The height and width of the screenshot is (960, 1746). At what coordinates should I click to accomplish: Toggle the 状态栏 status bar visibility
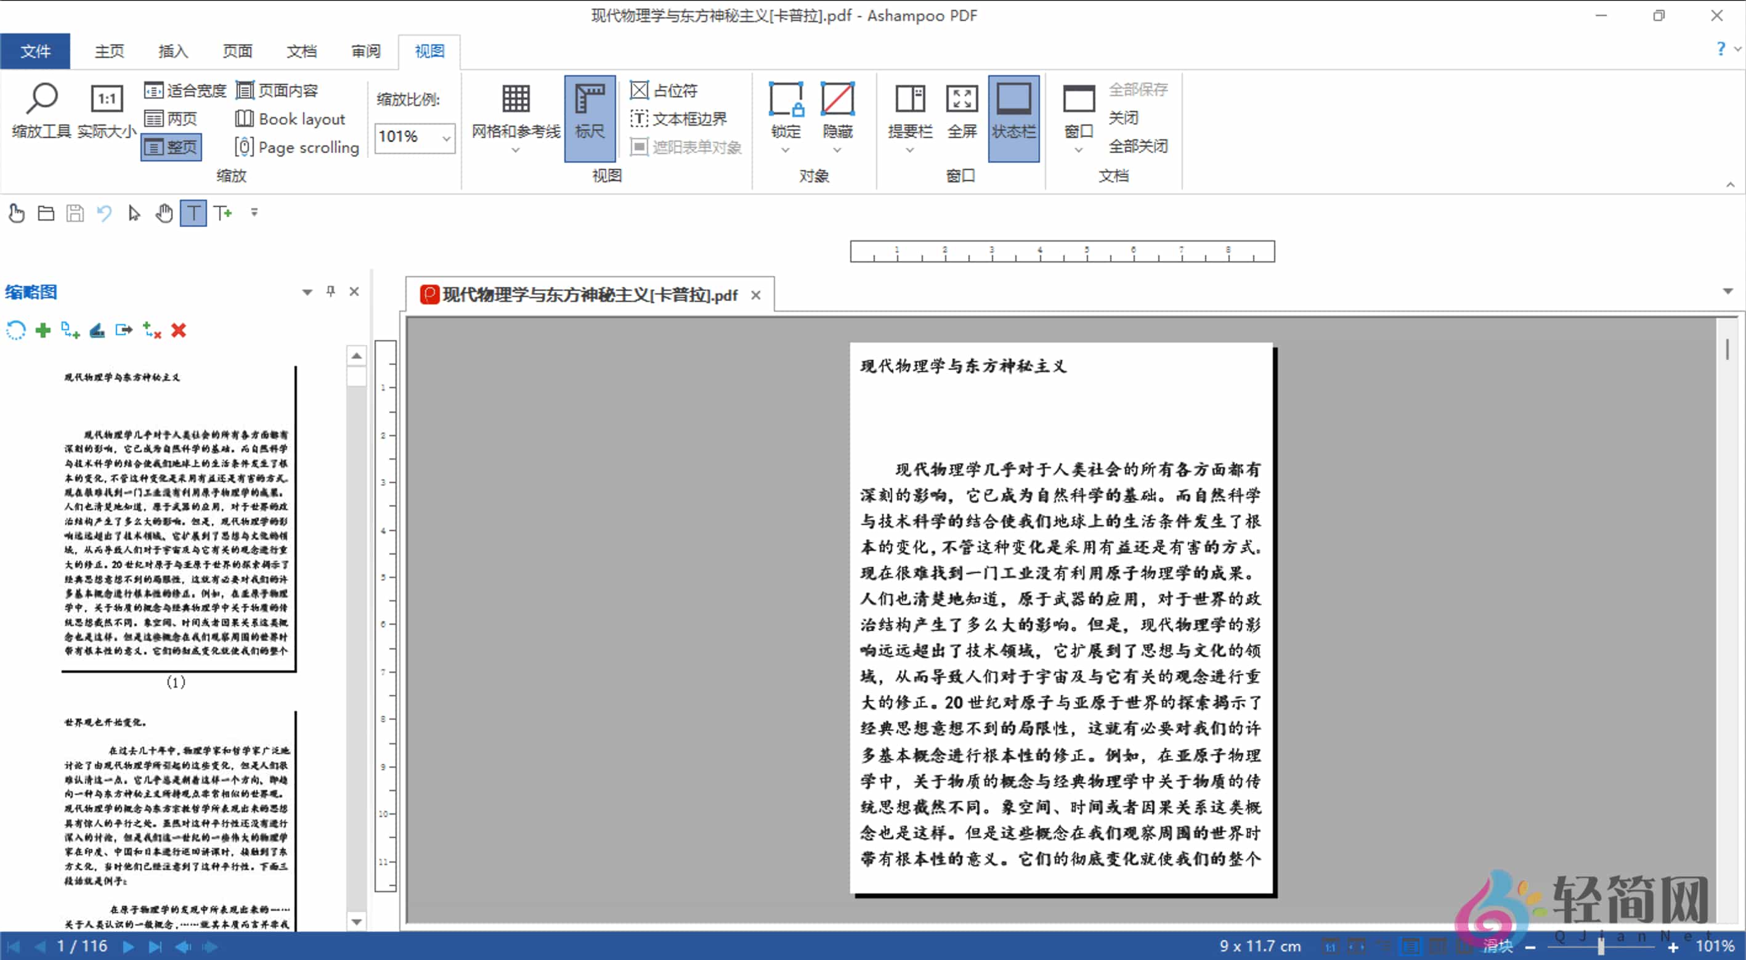click(x=1013, y=116)
